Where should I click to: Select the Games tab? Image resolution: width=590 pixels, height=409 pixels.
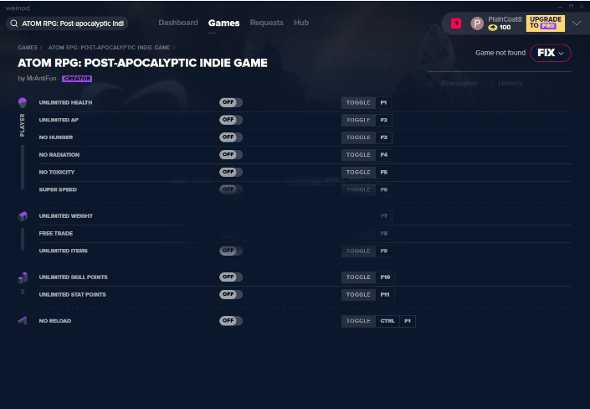[x=224, y=23]
